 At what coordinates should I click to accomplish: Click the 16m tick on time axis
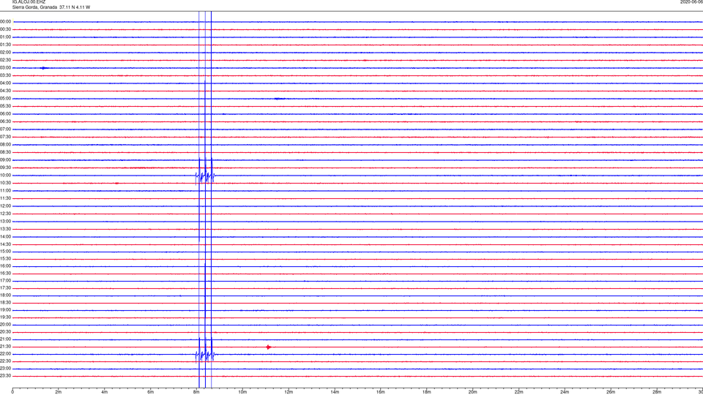[381, 392]
